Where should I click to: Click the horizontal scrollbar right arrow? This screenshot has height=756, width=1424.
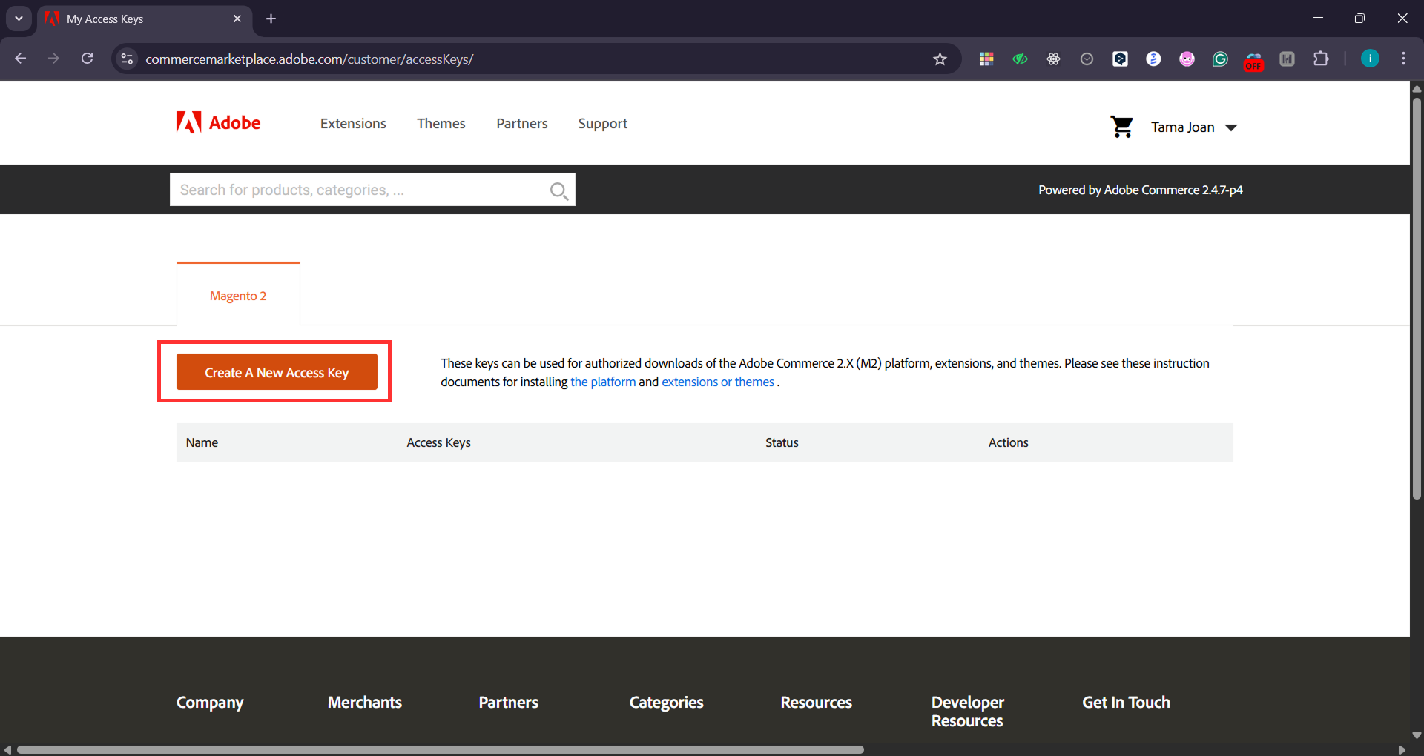1402,749
